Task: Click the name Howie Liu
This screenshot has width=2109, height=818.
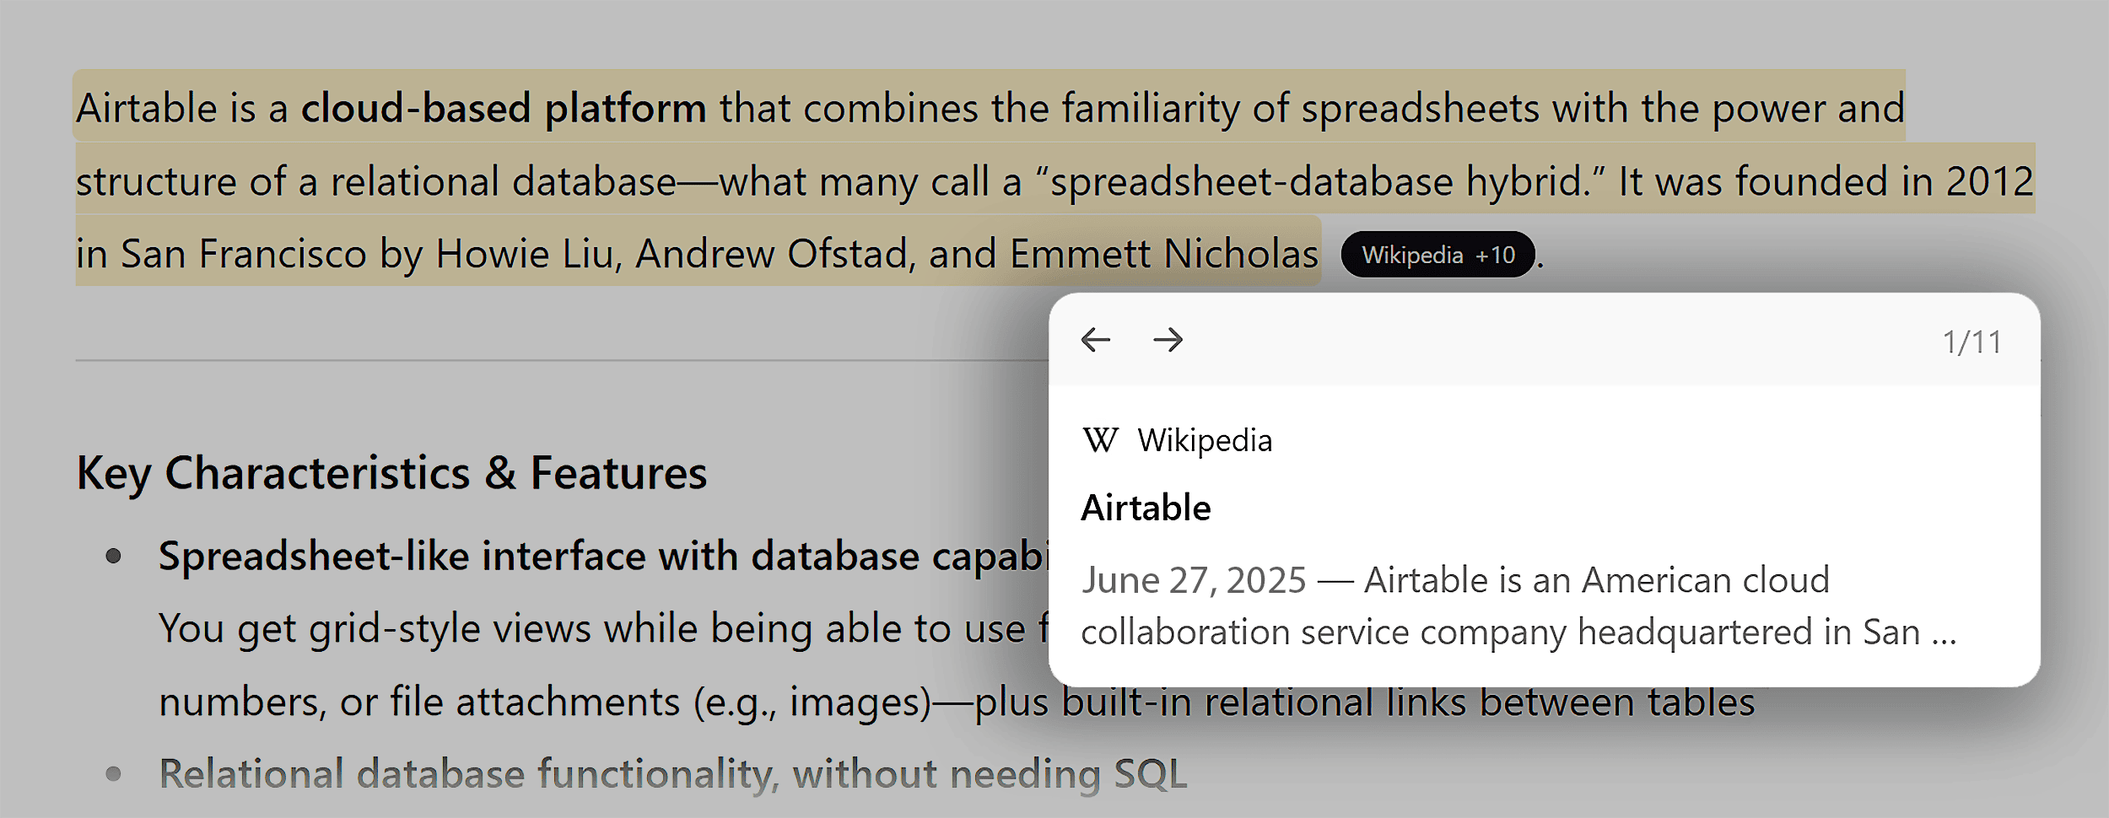Action: [x=529, y=255]
